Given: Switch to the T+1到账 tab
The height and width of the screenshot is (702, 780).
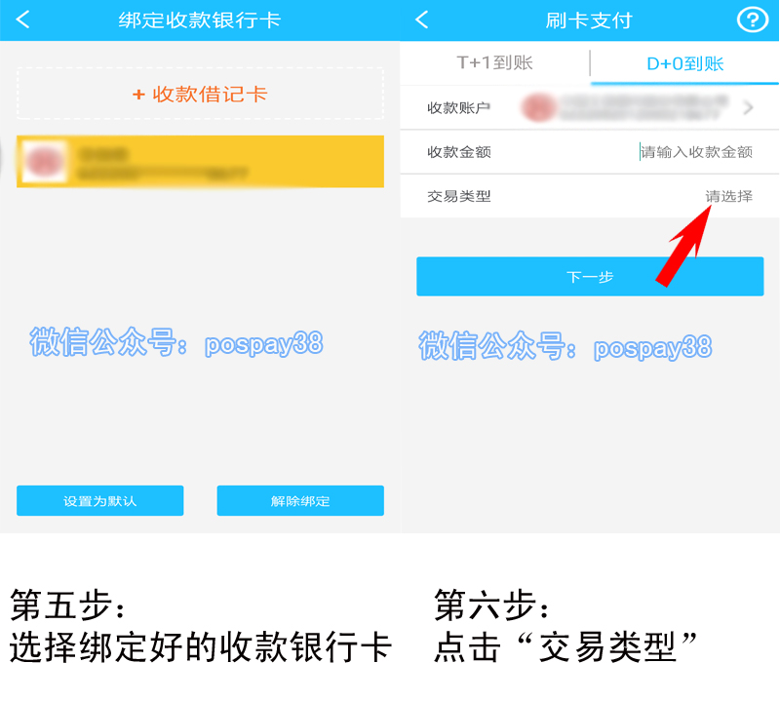Looking at the screenshot, I should tap(495, 62).
